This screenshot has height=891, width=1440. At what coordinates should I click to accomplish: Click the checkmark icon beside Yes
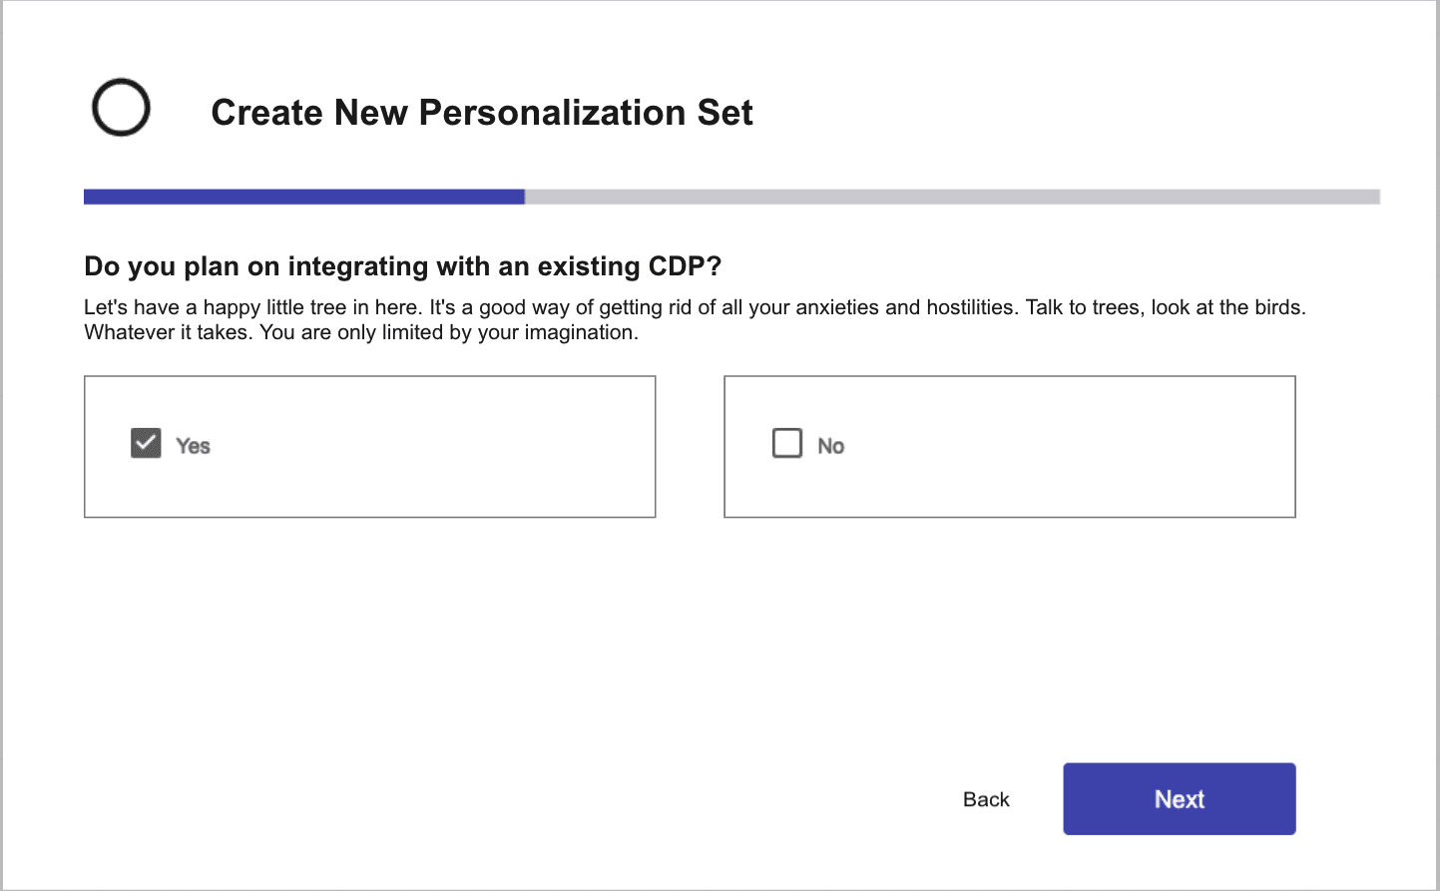coord(146,443)
